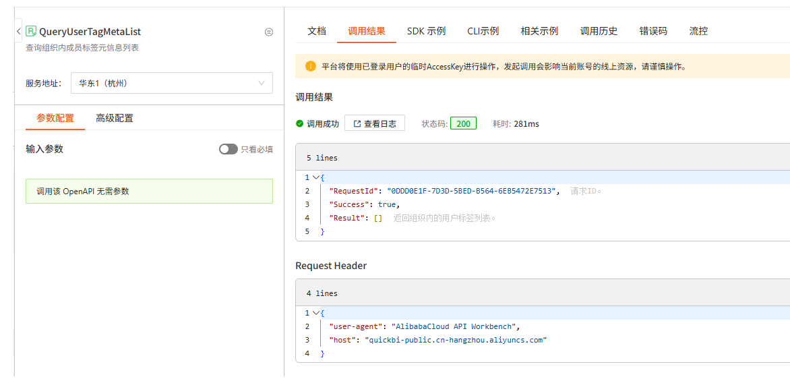Switch to the 高级配置 tab

pyautogui.click(x=115, y=119)
